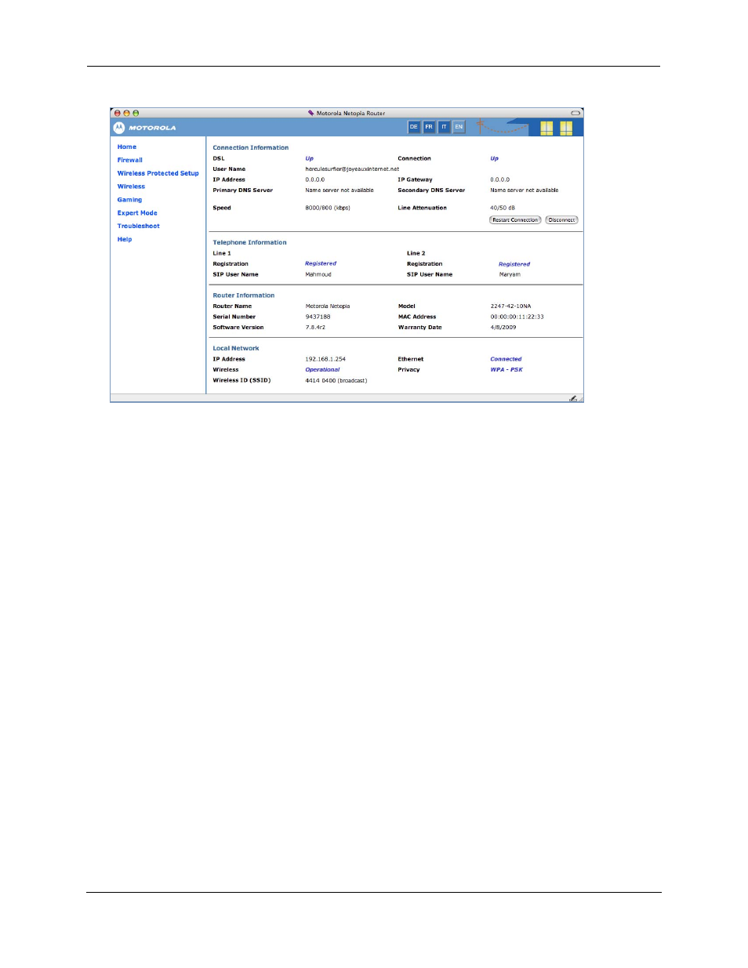The image size is (748, 968).
Task: Click the router name 'Motorola Netopia'
Action: click(x=328, y=306)
